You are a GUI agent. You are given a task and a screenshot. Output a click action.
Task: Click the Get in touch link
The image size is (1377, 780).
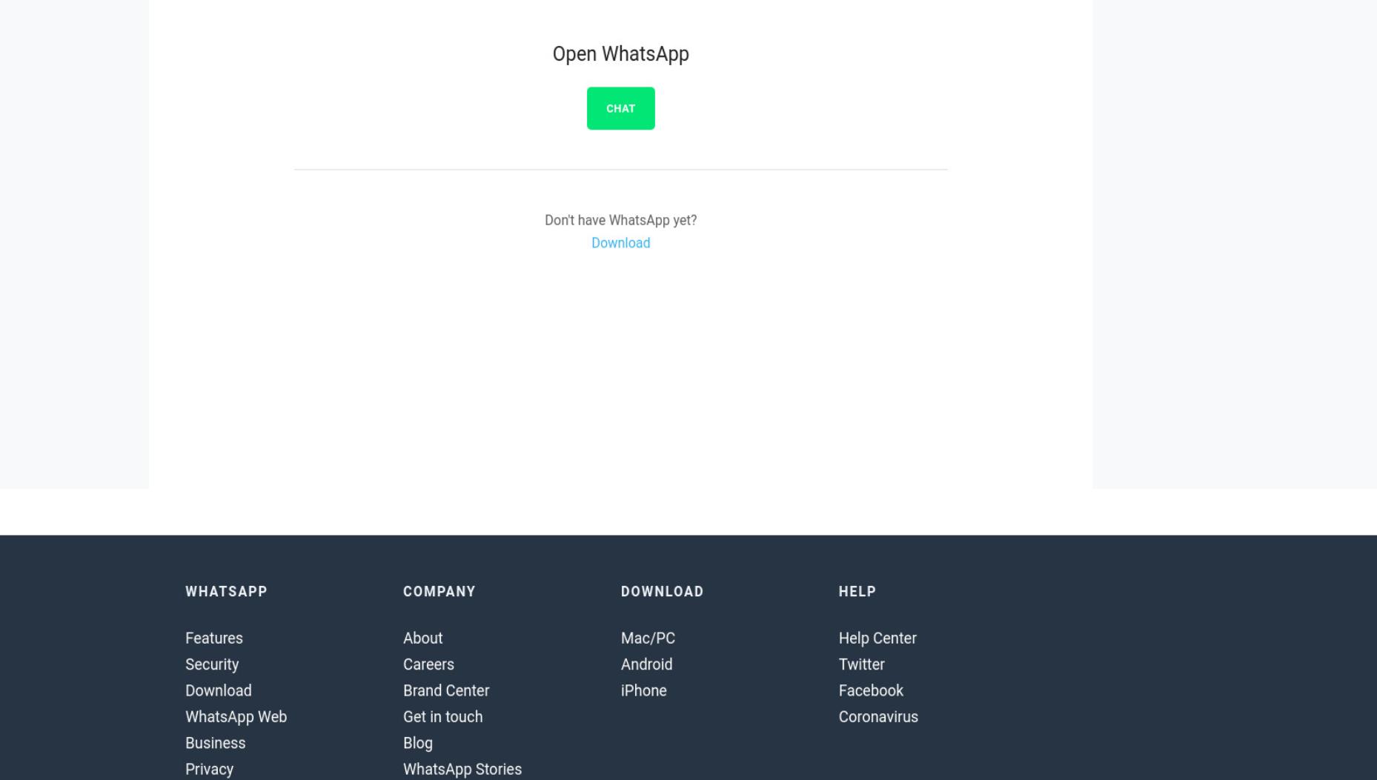[x=442, y=717]
